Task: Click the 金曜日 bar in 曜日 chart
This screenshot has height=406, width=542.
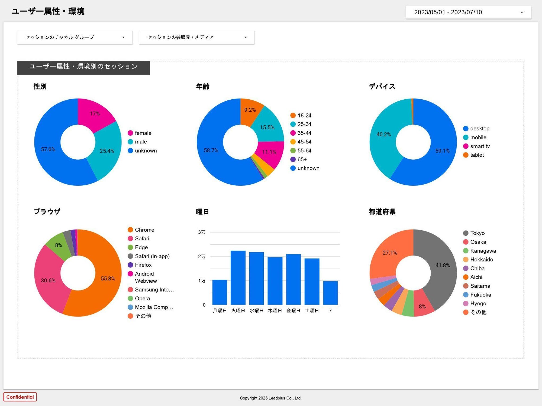Action: [293, 280]
